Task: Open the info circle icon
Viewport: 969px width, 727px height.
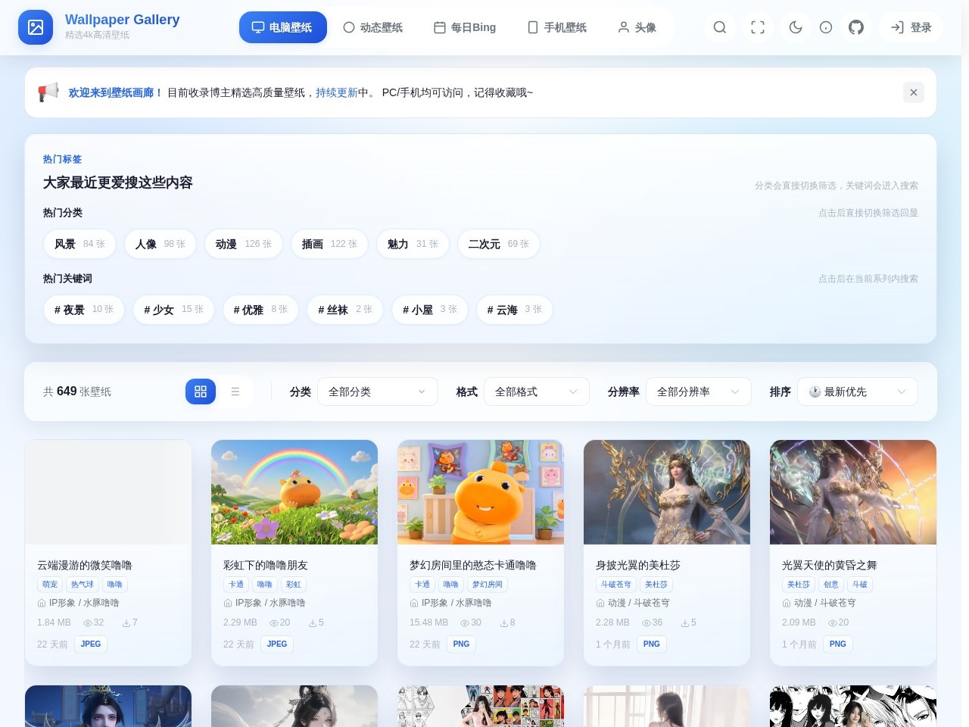Action: click(x=826, y=27)
